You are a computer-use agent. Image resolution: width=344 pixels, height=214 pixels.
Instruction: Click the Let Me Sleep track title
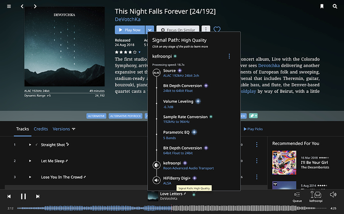[x=53, y=161]
